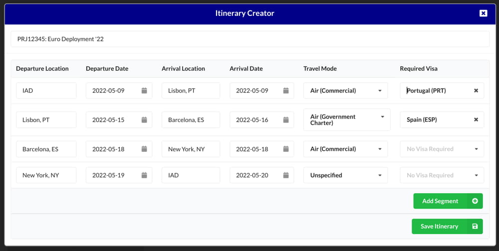The image size is (499, 251).
Task: Open calendar for 2022-05-16 arrival date
Action: [x=286, y=120]
